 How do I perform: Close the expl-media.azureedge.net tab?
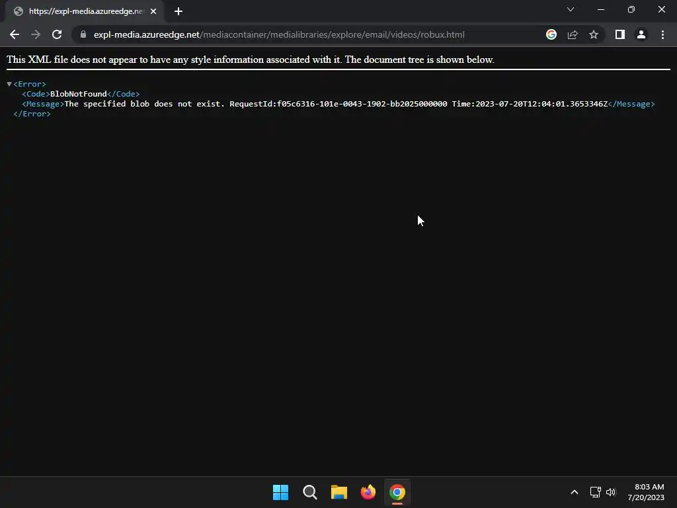point(153,11)
